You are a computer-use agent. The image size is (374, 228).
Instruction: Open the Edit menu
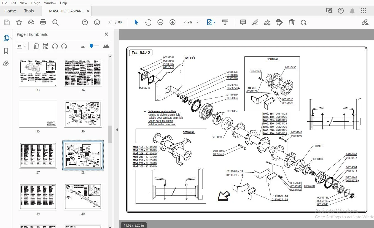coord(13,3)
